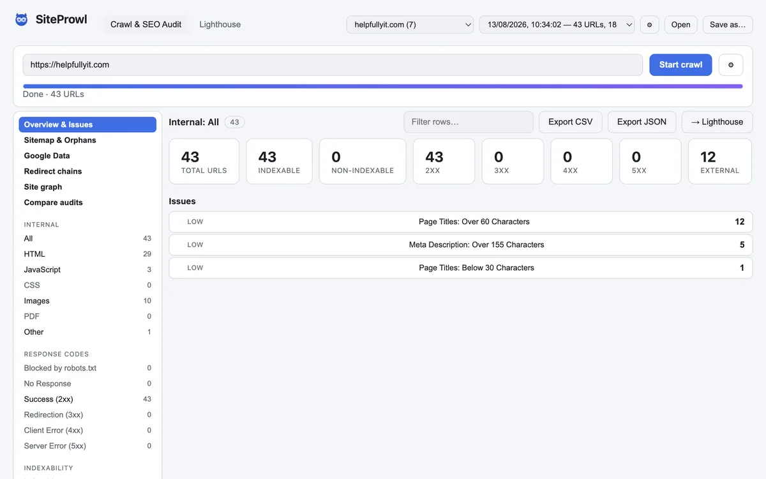
Task: Select Success (2xx) filter
Action: point(87,399)
